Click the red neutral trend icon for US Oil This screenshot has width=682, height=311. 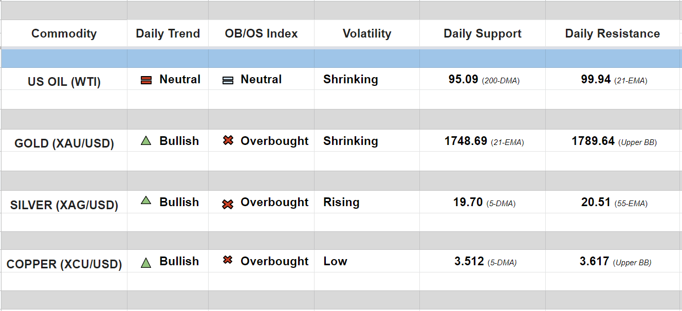pos(146,80)
